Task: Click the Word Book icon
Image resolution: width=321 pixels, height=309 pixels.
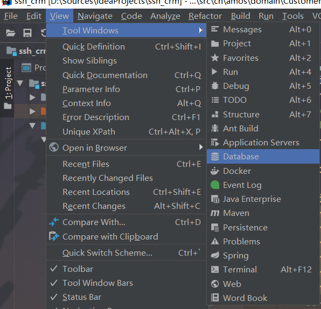Action: (x=215, y=298)
